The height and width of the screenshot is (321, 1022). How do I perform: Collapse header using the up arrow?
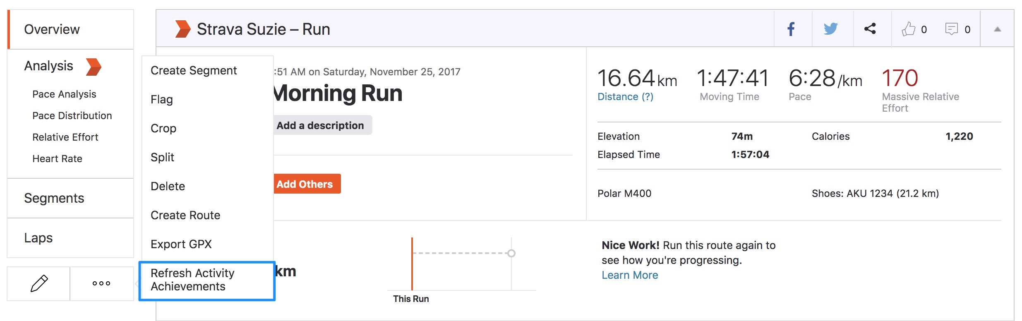[x=998, y=29]
